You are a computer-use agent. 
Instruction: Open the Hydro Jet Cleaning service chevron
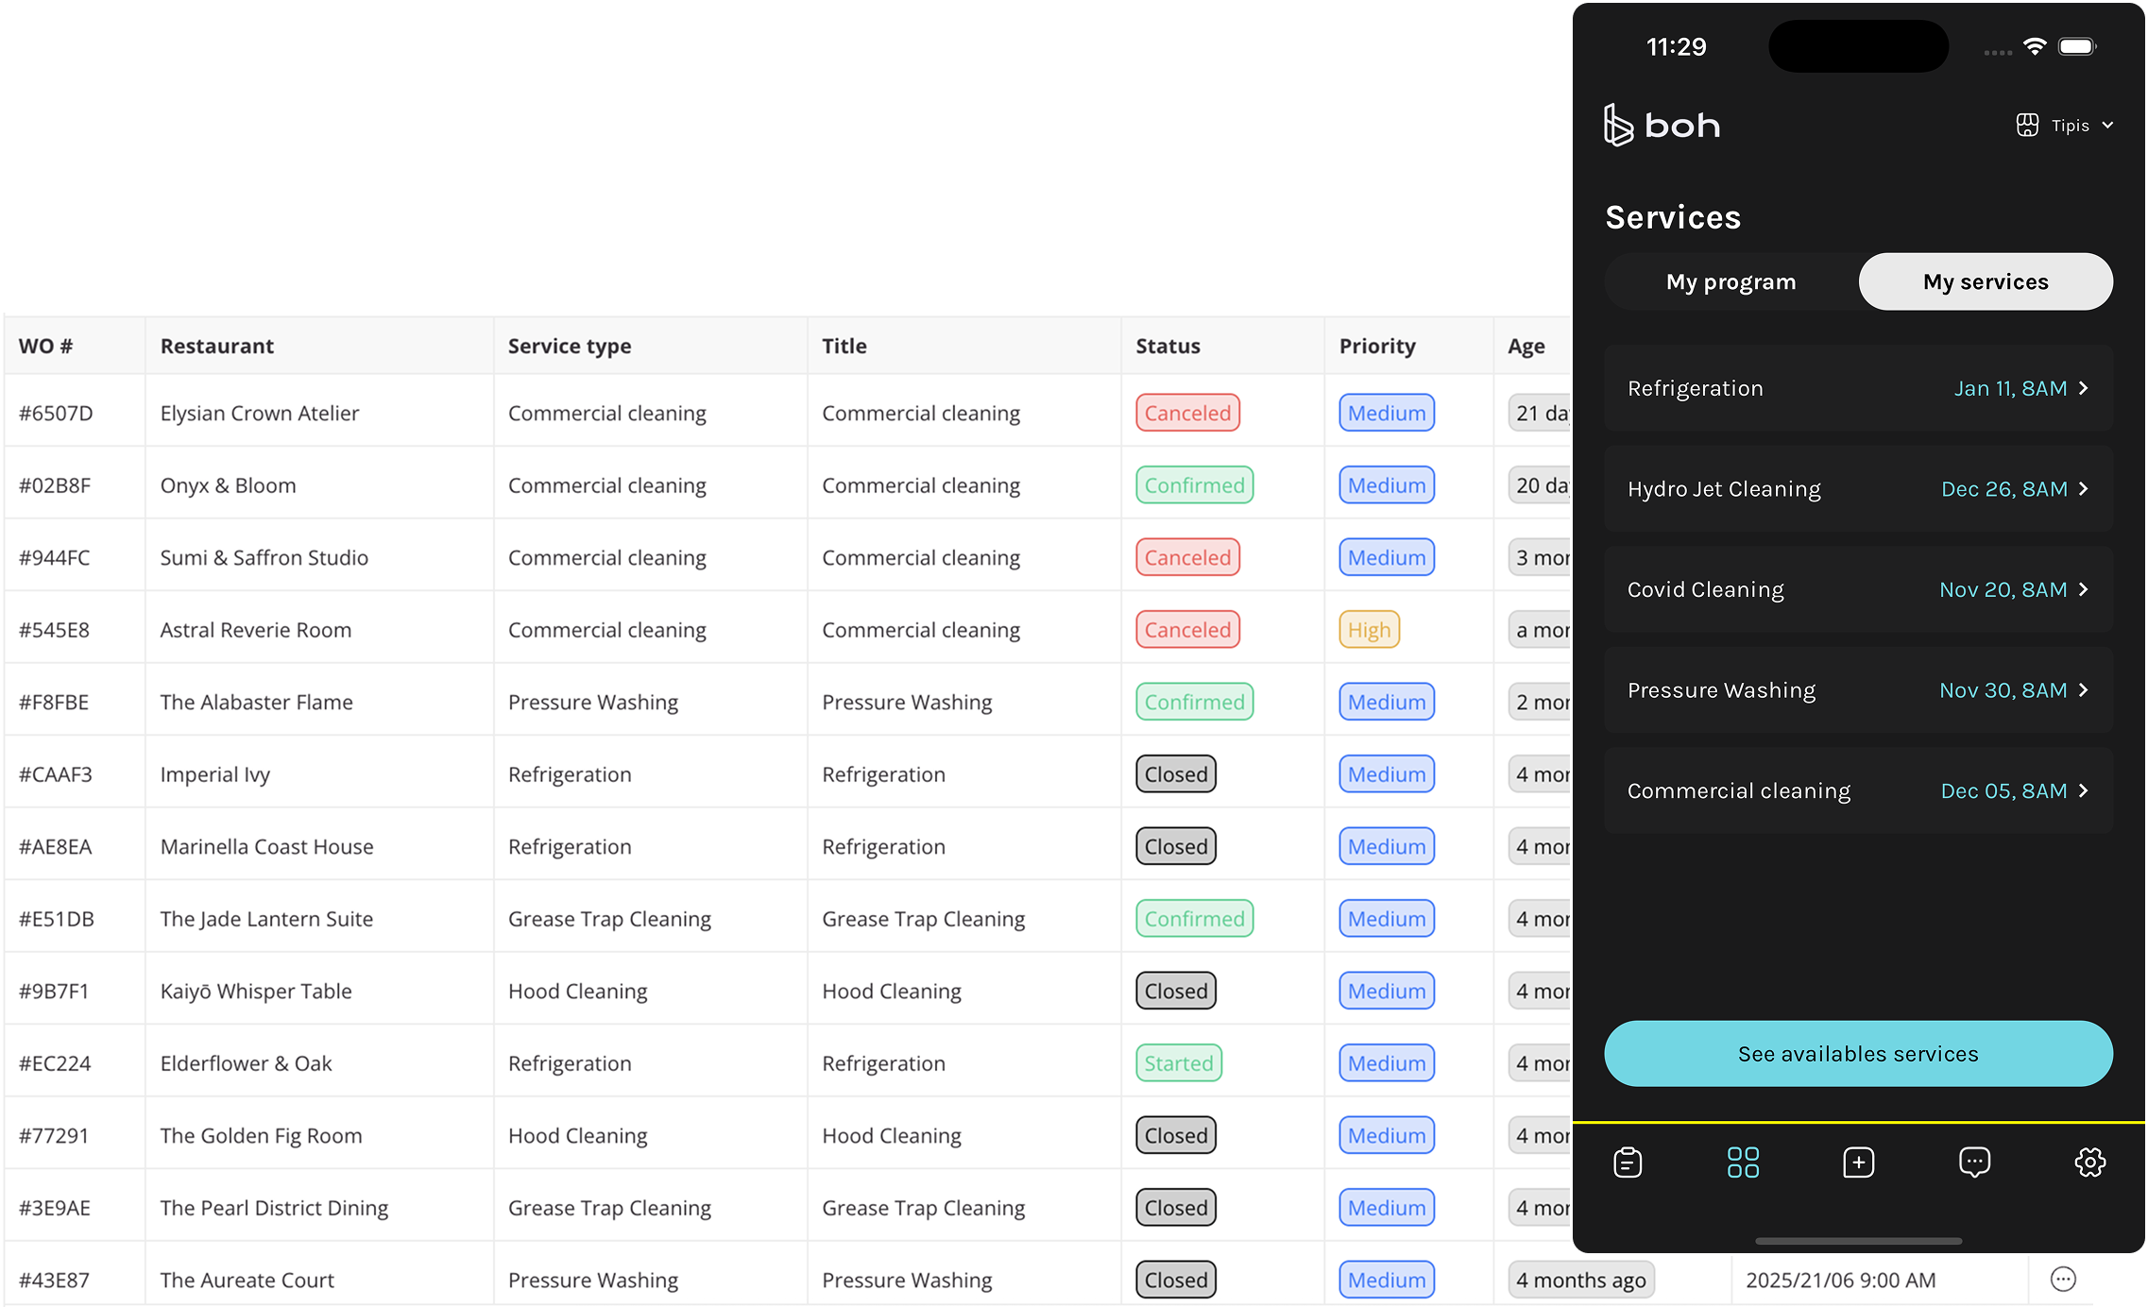(2084, 489)
